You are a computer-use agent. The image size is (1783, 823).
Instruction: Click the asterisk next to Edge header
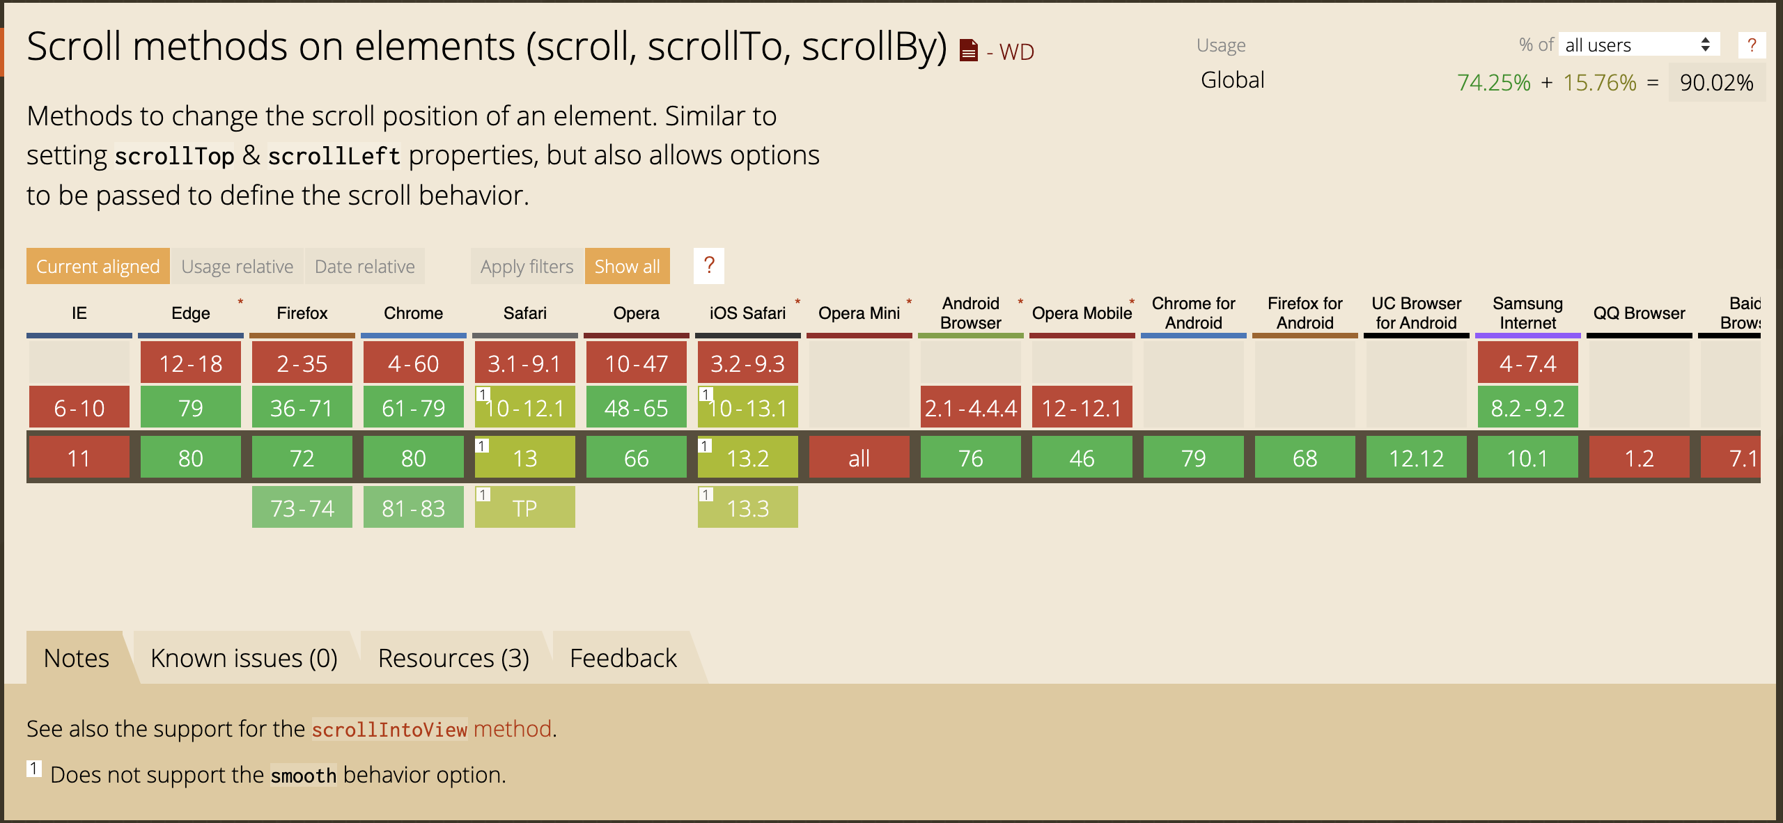coord(240,301)
